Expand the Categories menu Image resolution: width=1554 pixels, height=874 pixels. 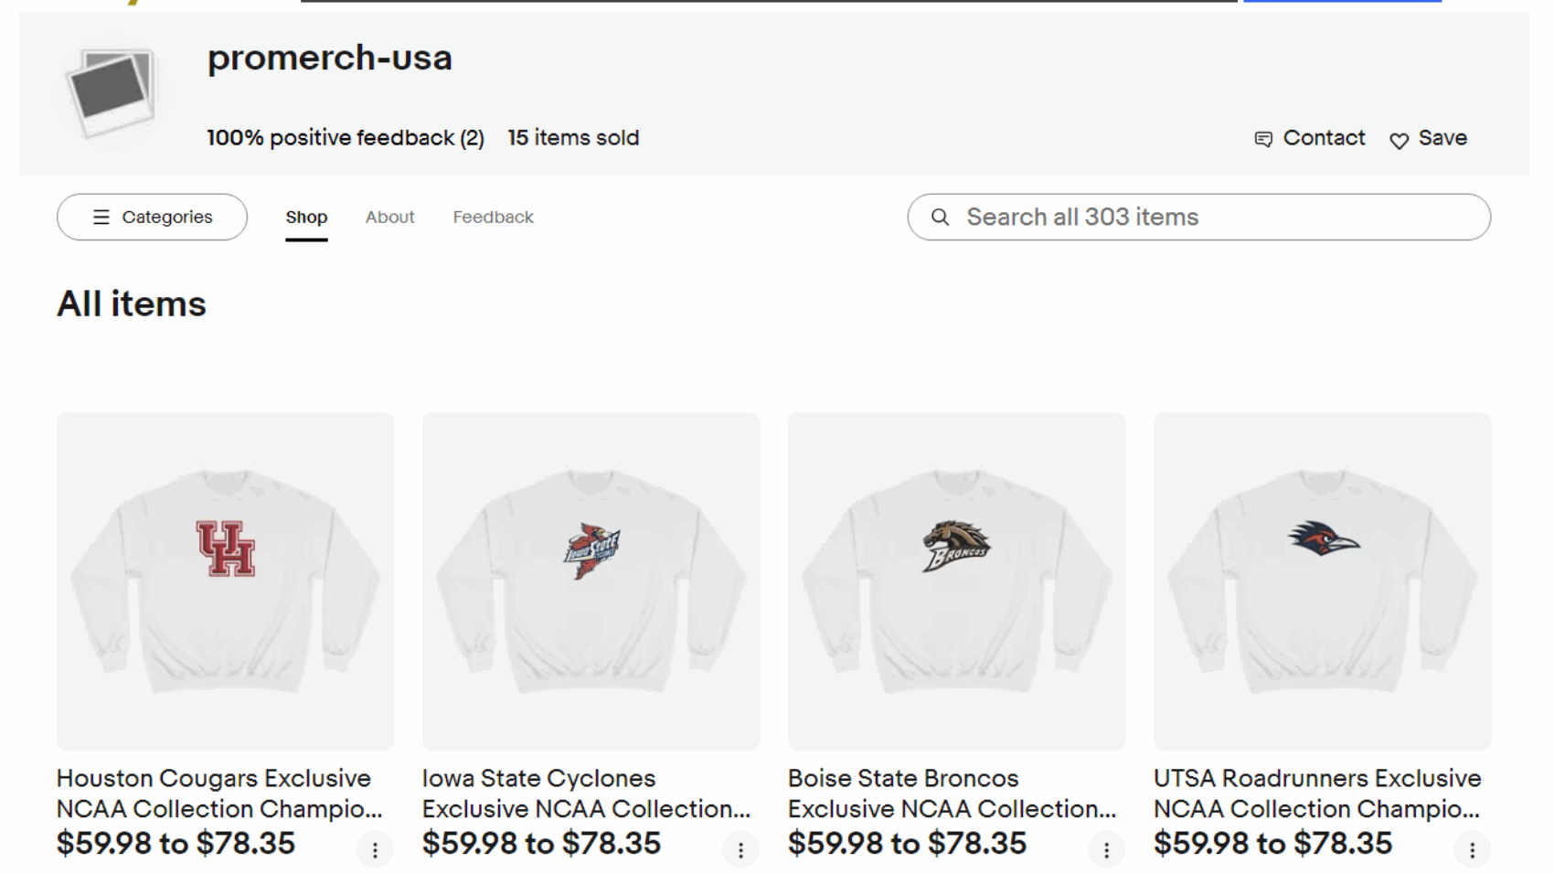tap(152, 218)
